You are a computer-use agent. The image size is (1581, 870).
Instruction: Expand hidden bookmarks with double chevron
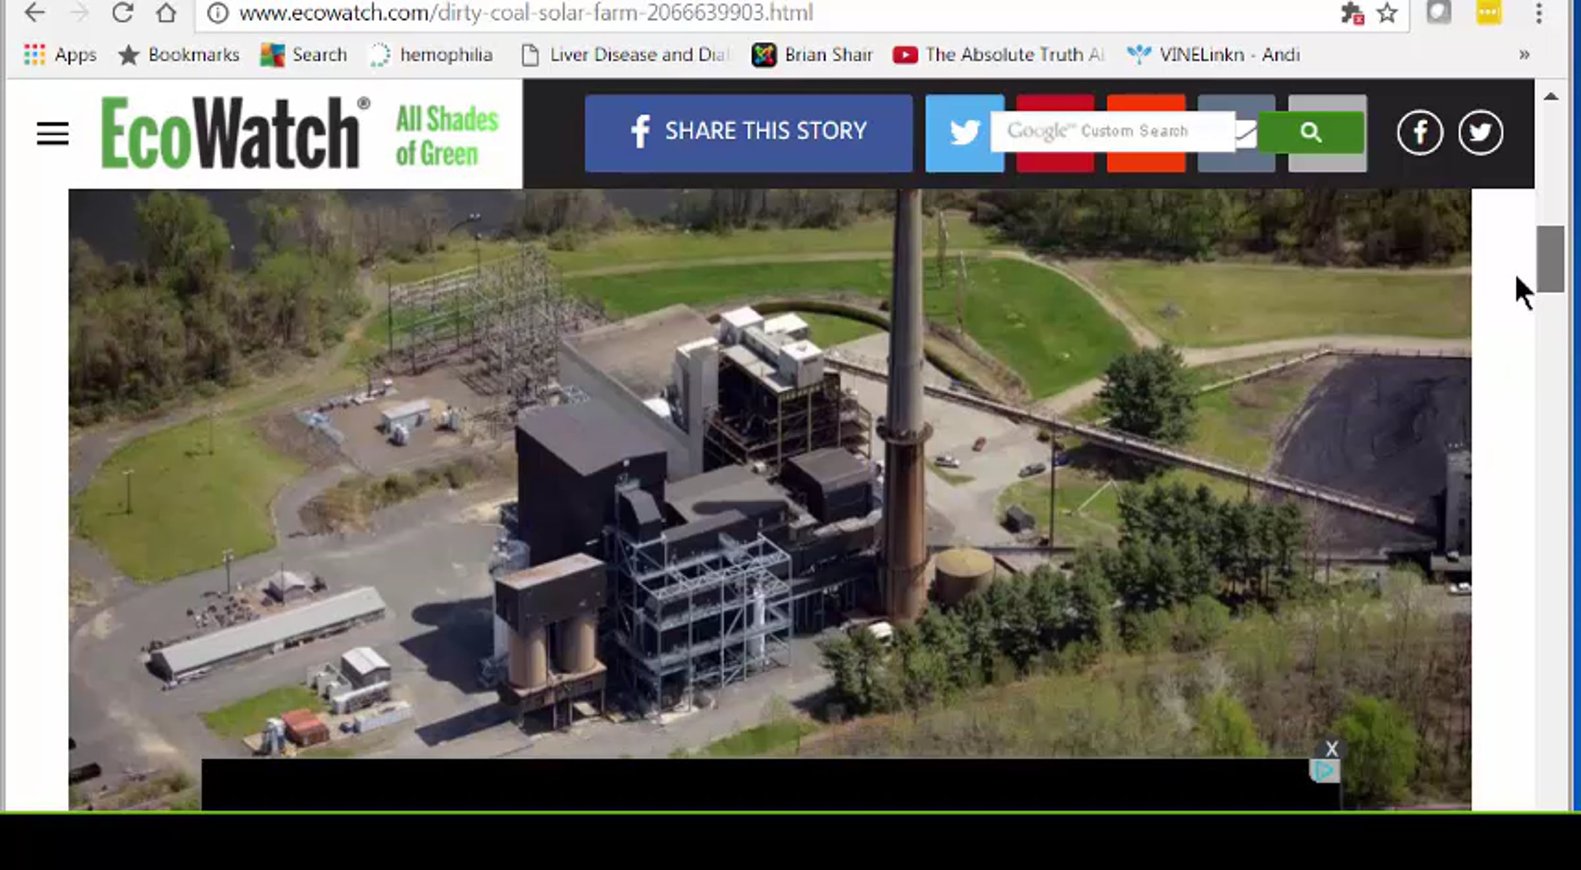1524,55
